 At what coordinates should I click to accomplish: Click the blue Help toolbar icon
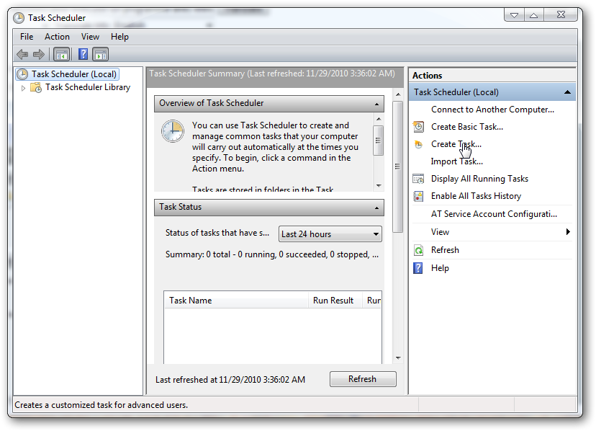[x=83, y=55]
